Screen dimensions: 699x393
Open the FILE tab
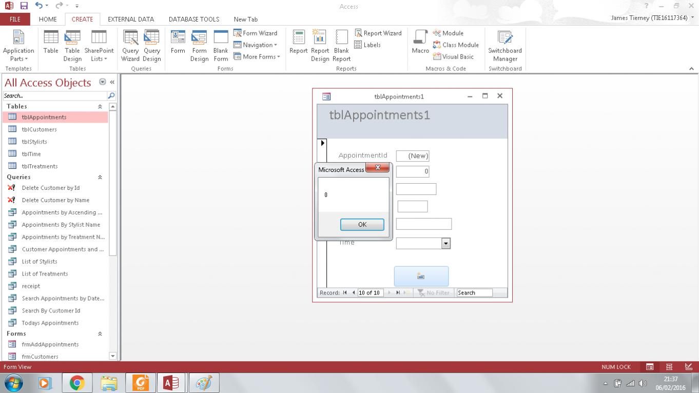(15, 19)
